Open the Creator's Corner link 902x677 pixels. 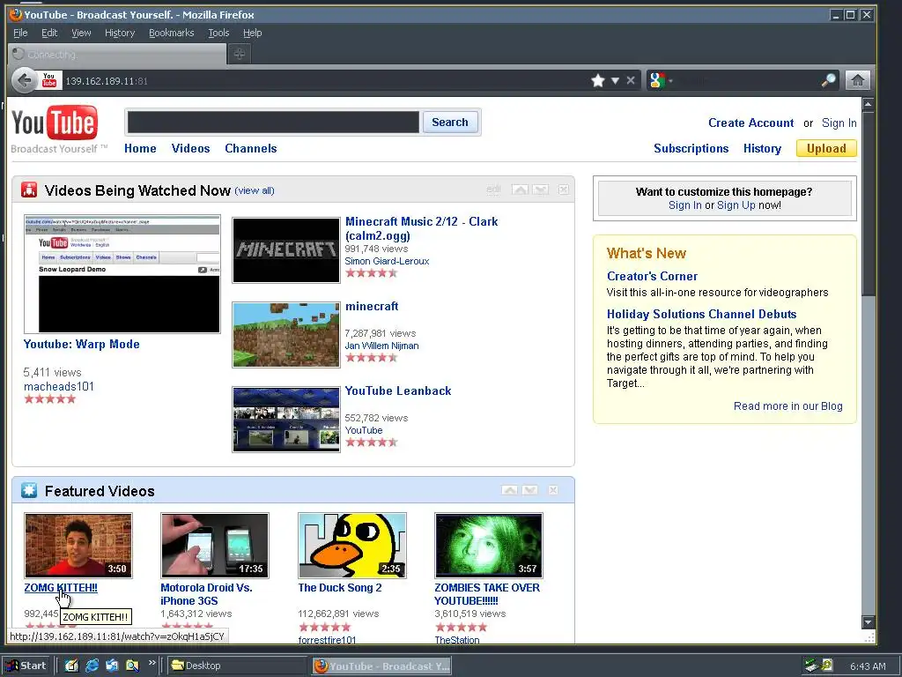[x=653, y=276]
